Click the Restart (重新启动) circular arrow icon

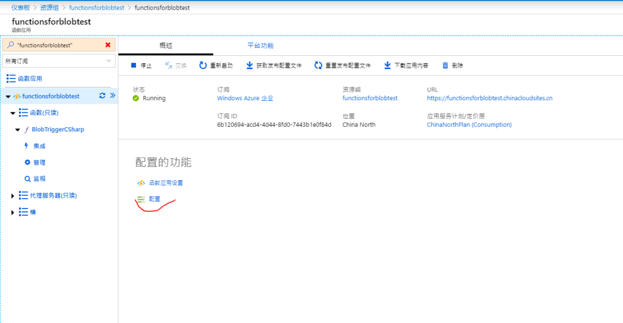(203, 66)
